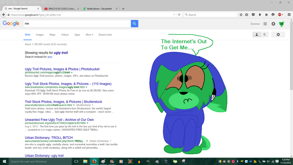The width and height of the screenshot is (293, 165).
Task: Open the Bookmarks menu in menu bar
Action: tap(34, 2)
